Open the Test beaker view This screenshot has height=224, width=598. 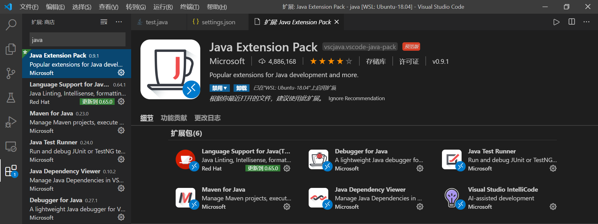coord(11,98)
